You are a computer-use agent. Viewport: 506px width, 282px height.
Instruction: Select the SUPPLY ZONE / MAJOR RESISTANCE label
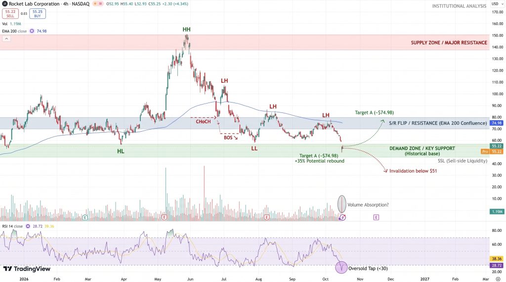click(449, 42)
